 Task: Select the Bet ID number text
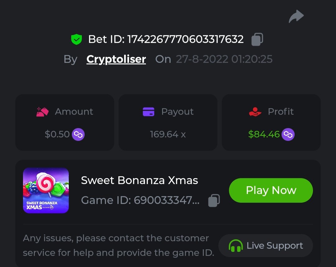(185, 39)
